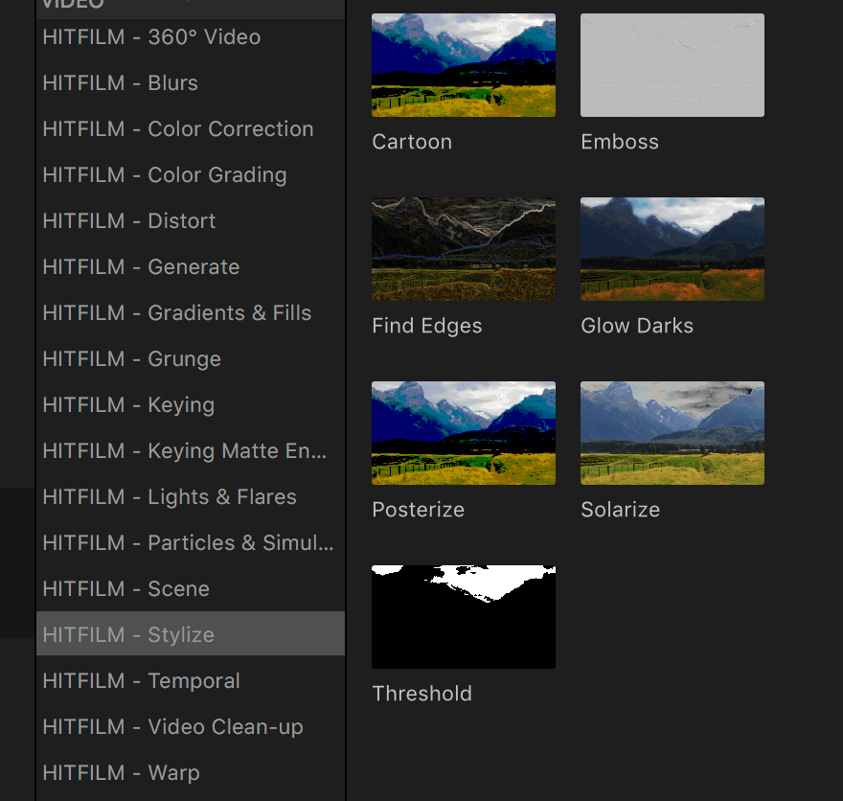The width and height of the screenshot is (843, 801).
Task: Select HITFILM - Color Correction category
Action: (x=191, y=129)
